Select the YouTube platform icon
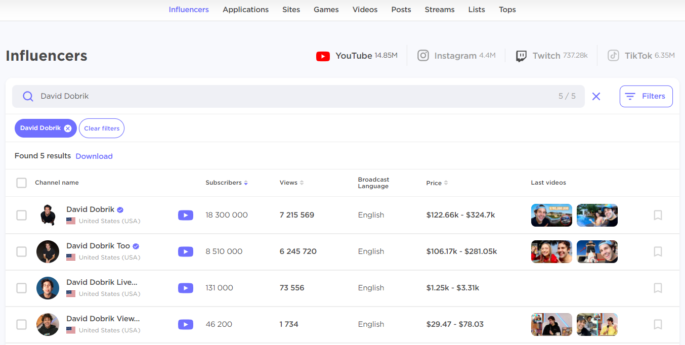 click(323, 56)
